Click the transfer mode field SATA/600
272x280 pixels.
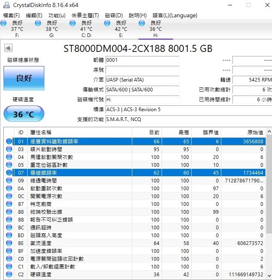pos(143,90)
